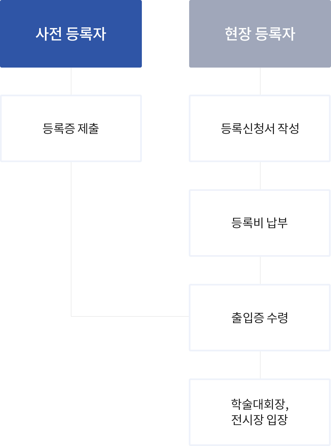The width and height of the screenshot is (331, 446).
Task: Click the 학술대회장, 전시장 입장 box
Action: point(260,412)
